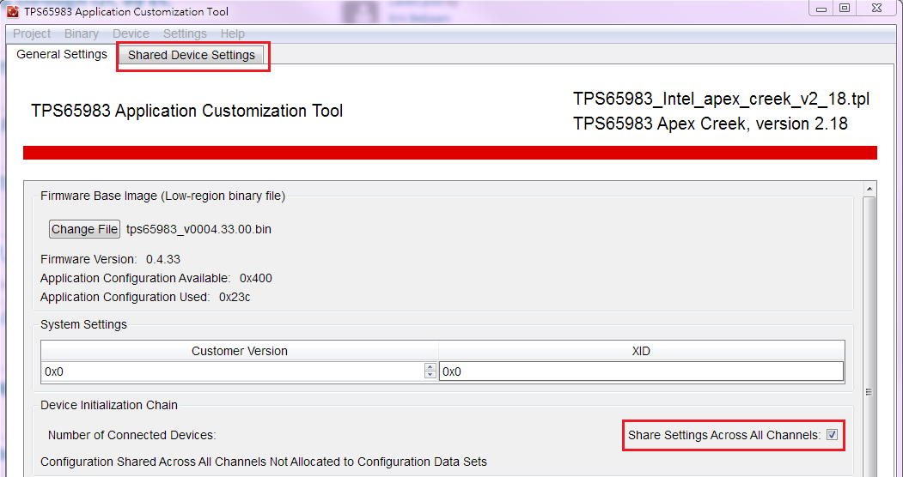903x477 pixels.
Task: Click the XID input field
Action: click(x=642, y=371)
